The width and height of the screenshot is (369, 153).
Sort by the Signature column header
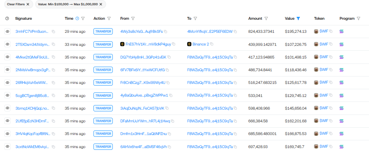coord(24,18)
